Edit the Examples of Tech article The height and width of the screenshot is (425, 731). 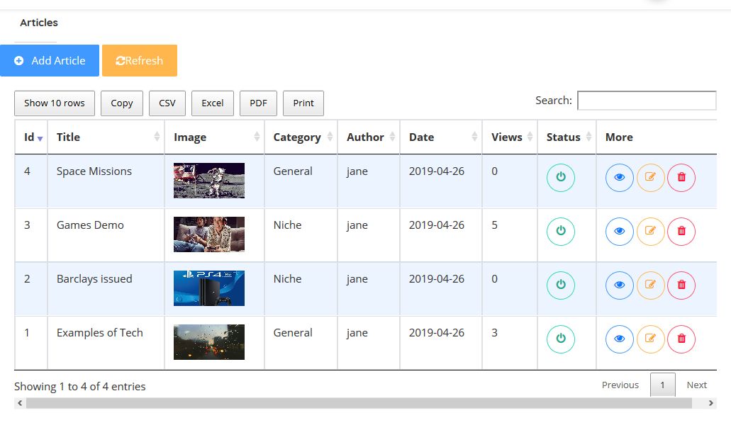click(x=650, y=339)
